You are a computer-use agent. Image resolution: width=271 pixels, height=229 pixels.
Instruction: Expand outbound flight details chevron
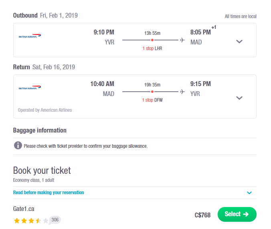239,41
